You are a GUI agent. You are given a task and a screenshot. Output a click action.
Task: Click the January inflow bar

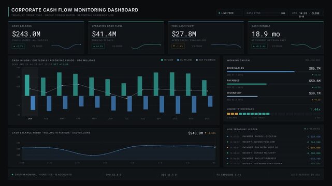pyautogui.click(x=27, y=85)
